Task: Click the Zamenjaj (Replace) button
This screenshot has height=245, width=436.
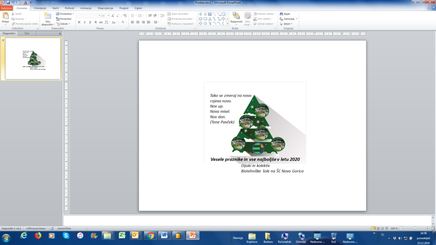Action: (288, 19)
